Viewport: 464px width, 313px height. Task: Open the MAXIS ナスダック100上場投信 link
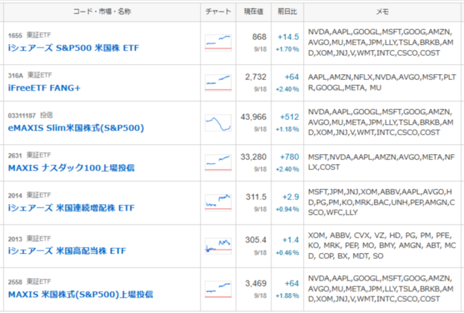click(x=72, y=168)
